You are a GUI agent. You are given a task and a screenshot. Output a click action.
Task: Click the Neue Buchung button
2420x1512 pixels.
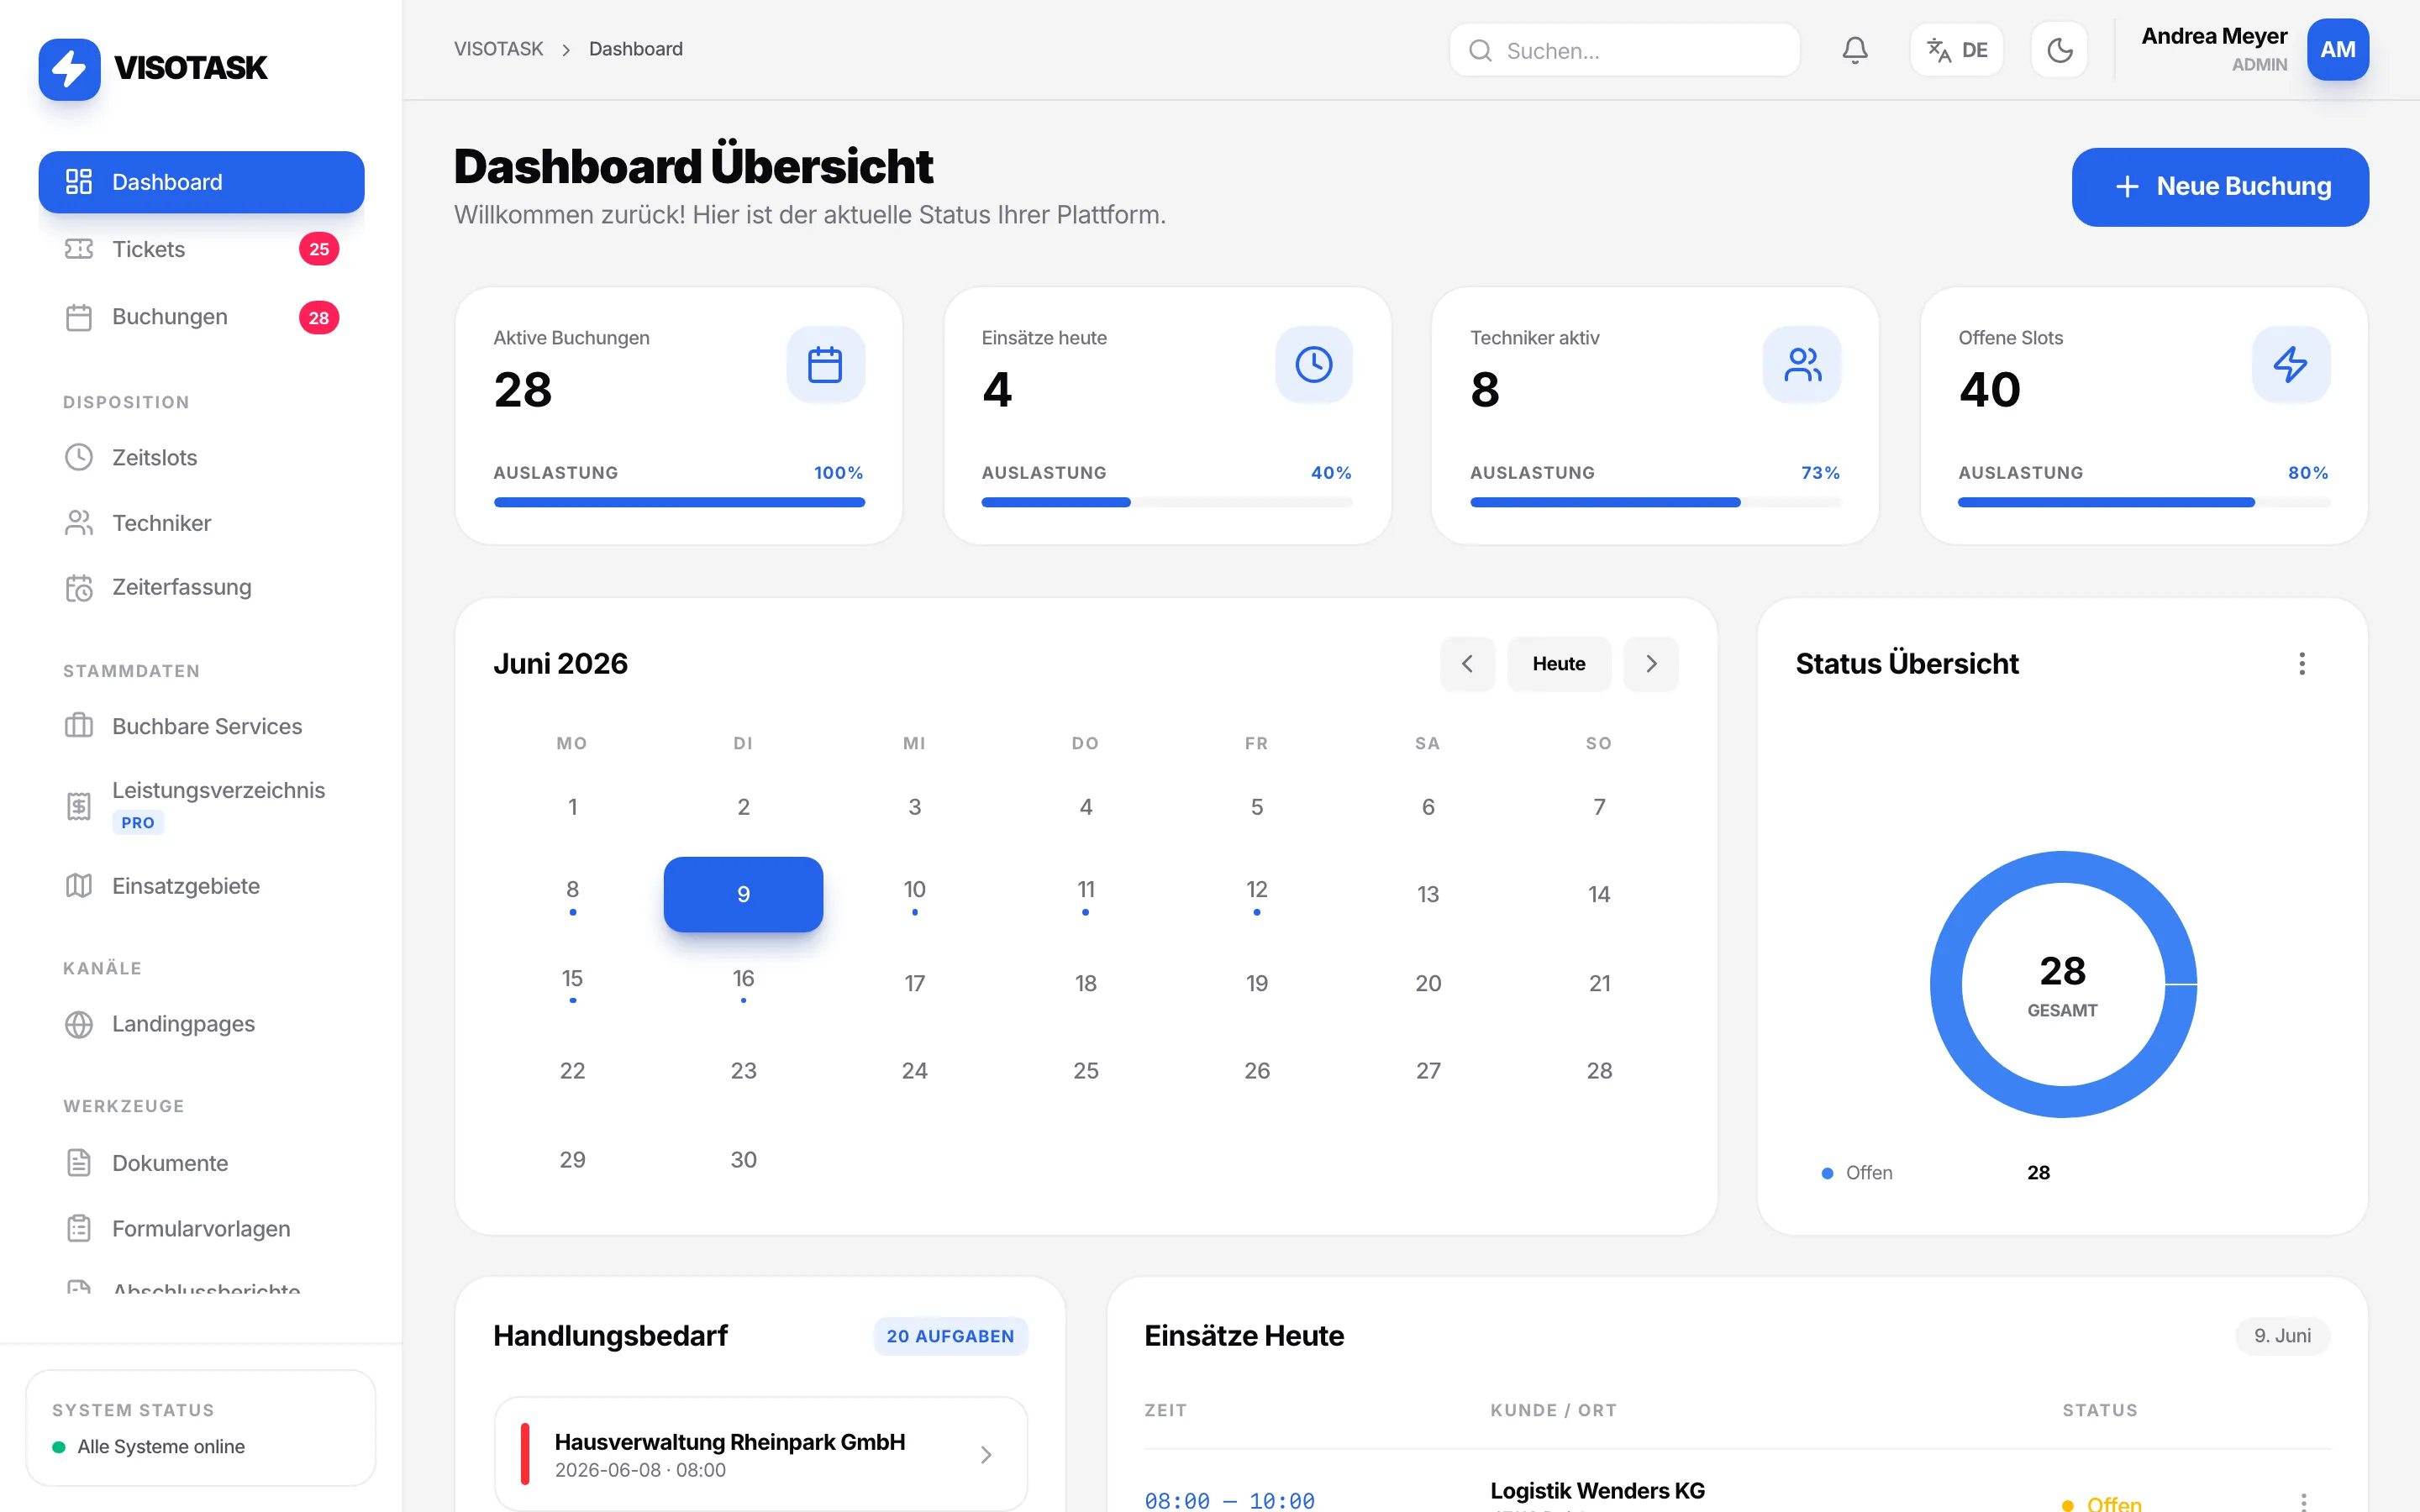point(2220,187)
